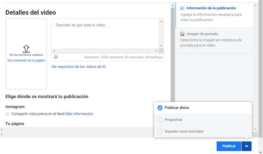Select the Programar radio option
Screen dimensions: 263x154
160,120
